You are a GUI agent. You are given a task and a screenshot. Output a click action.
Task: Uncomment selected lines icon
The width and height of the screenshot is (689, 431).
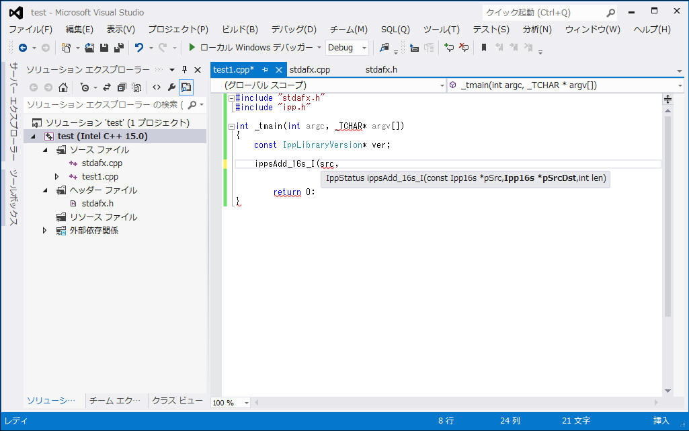coord(464,48)
